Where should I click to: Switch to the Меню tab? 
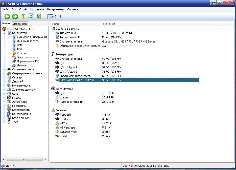[6, 23]
